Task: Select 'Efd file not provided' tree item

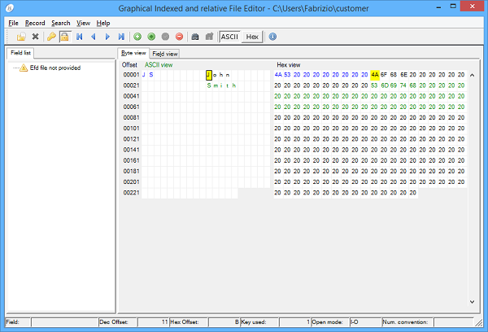Action: click(x=55, y=68)
